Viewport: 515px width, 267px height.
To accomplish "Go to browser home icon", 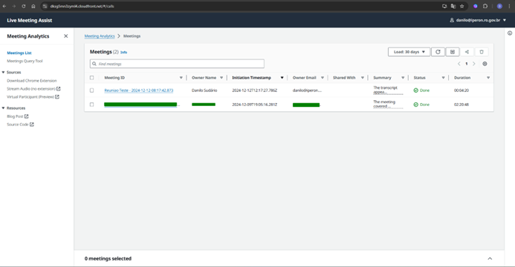I will 33,6.
